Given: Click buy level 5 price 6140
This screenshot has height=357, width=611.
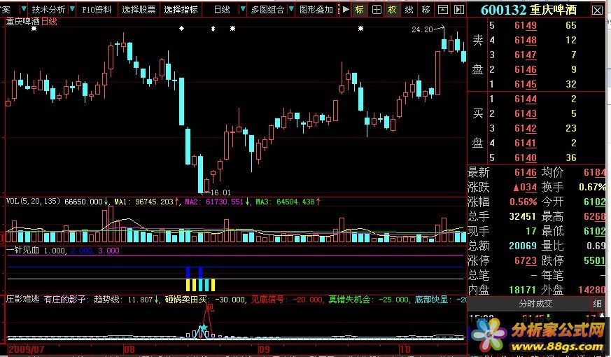Looking at the screenshot, I should point(526,157).
